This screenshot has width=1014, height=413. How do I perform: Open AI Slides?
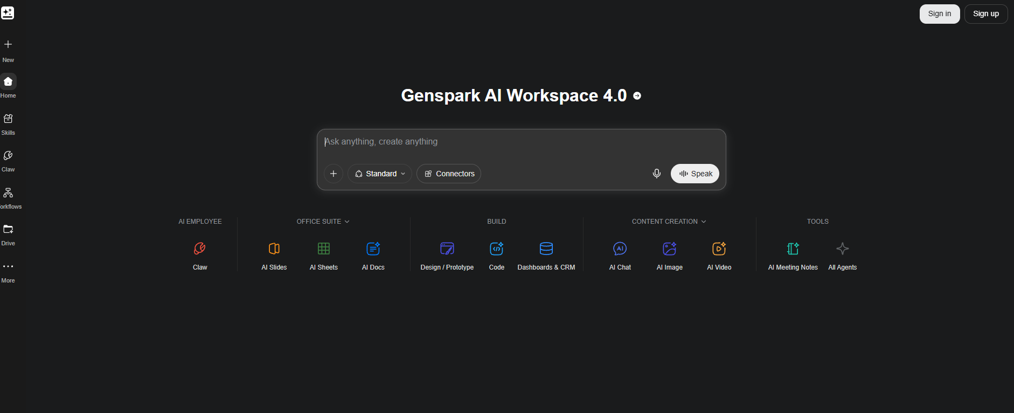click(274, 256)
